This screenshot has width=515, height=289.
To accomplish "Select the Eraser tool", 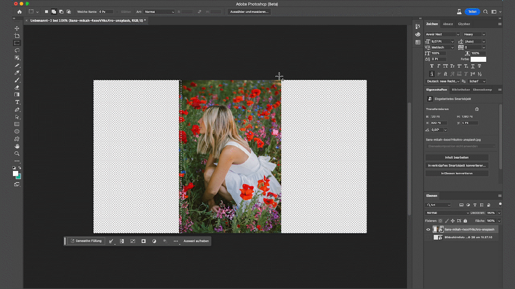I will [17, 87].
